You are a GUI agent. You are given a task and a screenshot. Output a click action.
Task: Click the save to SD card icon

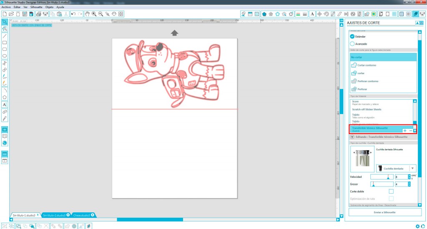tap(31, 14)
